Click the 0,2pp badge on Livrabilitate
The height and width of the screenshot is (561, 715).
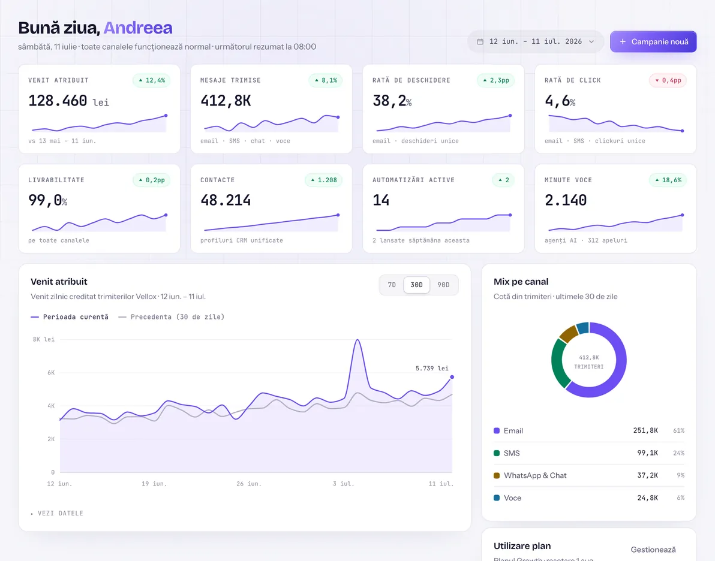coord(152,180)
